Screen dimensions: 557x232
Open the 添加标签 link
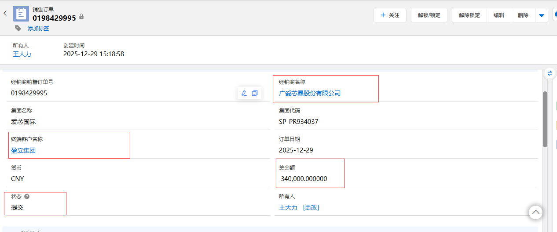[38, 29]
